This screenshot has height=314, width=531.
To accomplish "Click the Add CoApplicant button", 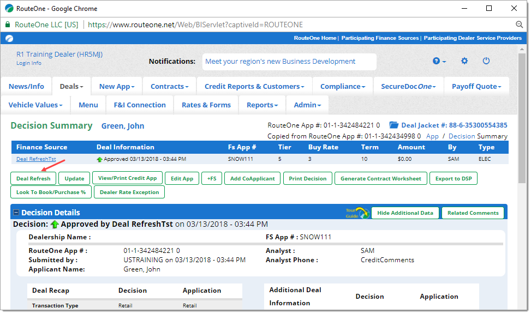I will point(252,178).
